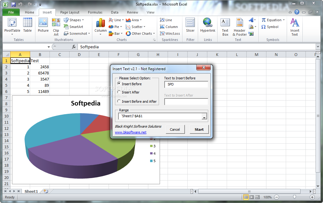Switch to Page Break Preview in status bar
This screenshot has width=323, height=203.
tap(257, 197)
